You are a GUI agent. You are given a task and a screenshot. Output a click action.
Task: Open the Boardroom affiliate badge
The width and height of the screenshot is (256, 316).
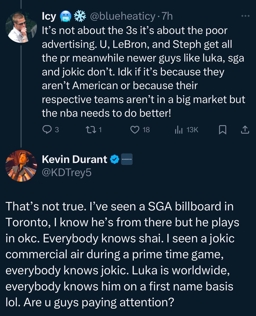[127, 159]
